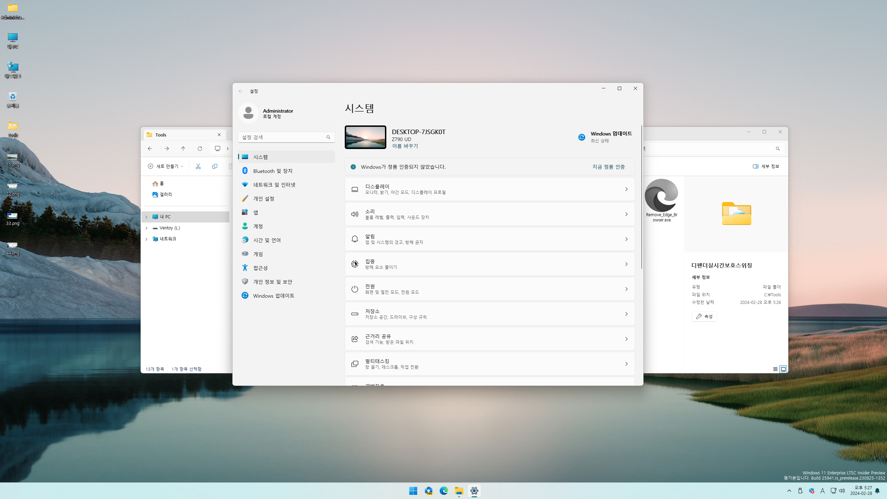Image resolution: width=887 pixels, height=499 pixels.
Task: Expand the 내 PC tree node
Action: [147, 217]
